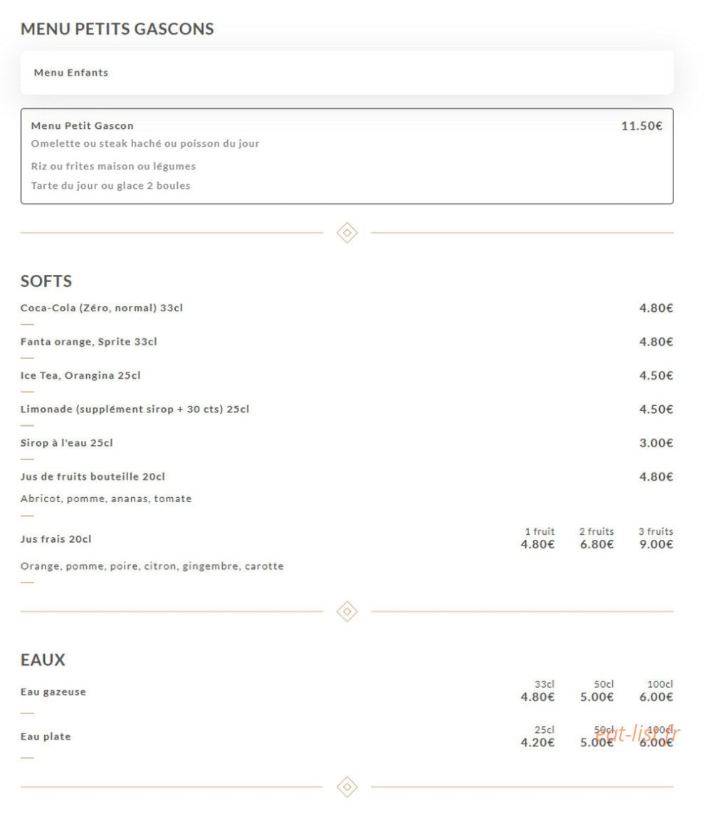Select Jus de fruits bouteille 20cl
This screenshot has width=704, height=814.
(x=93, y=476)
